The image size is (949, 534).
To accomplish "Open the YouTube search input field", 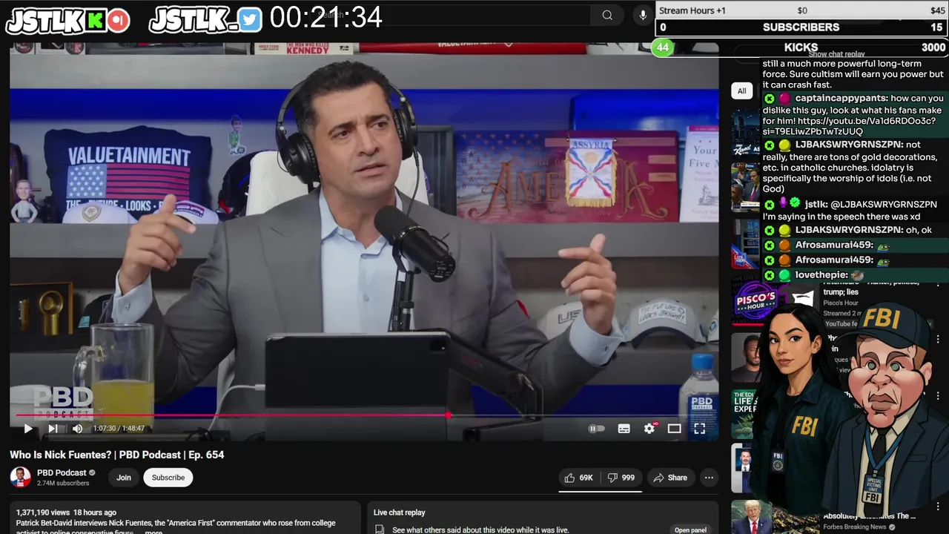I will [x=452, y=16].
